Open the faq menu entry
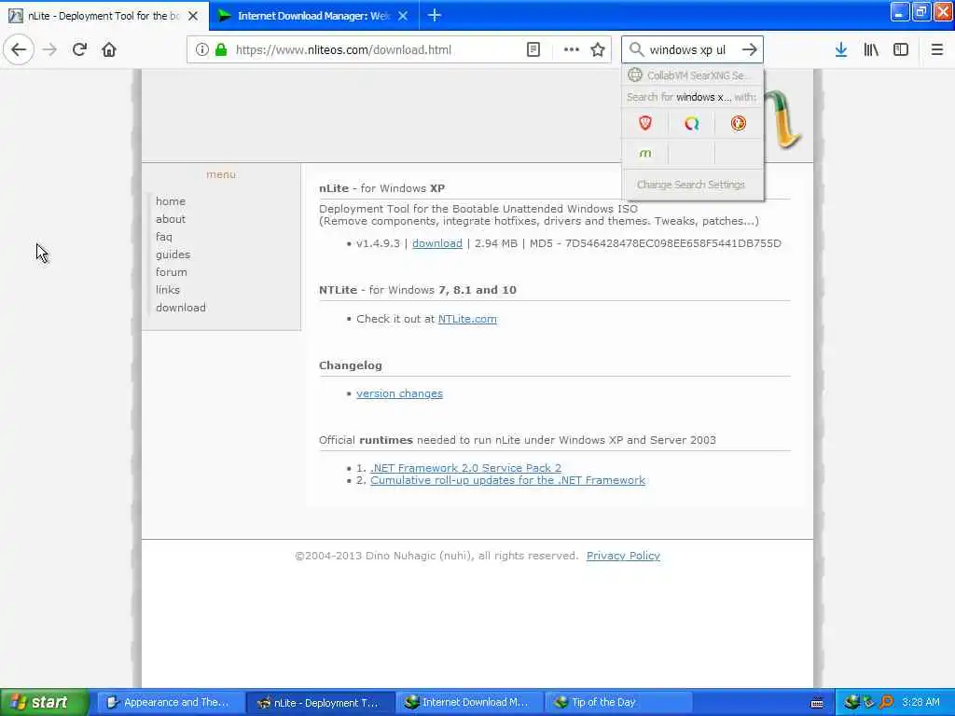 164,236
